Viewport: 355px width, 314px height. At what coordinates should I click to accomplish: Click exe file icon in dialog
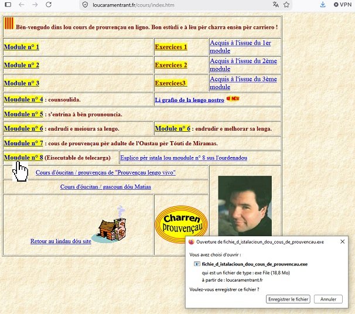tap(197, 264)
